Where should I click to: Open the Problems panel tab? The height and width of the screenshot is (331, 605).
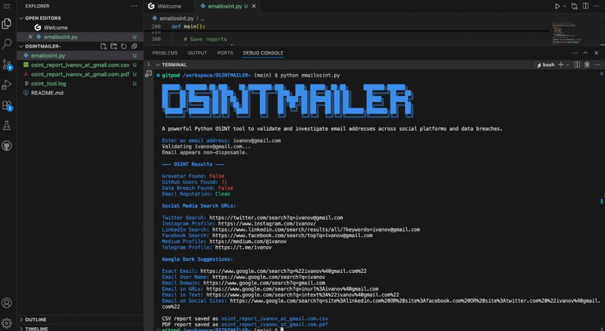165,53
